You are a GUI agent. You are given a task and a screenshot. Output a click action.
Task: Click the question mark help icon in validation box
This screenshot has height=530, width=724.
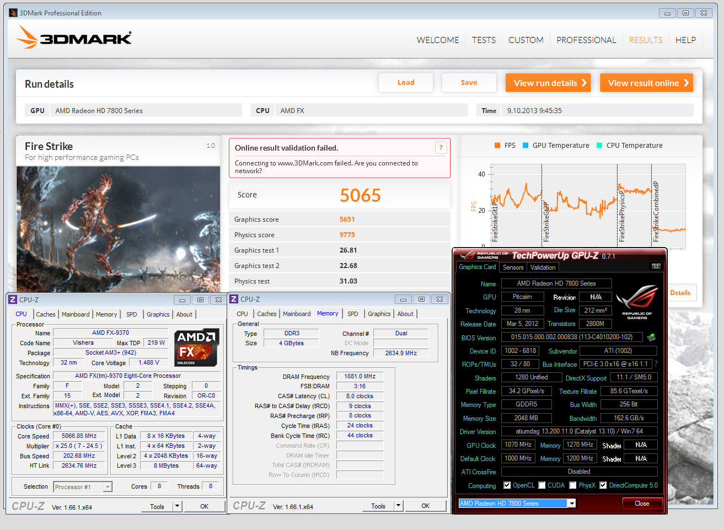(x=441, y=147)
